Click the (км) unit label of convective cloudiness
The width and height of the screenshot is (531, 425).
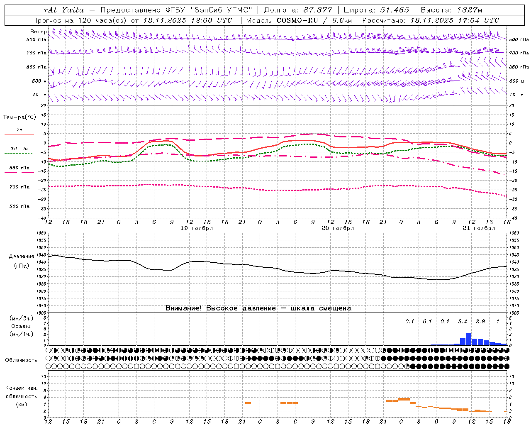click(21, 405)
